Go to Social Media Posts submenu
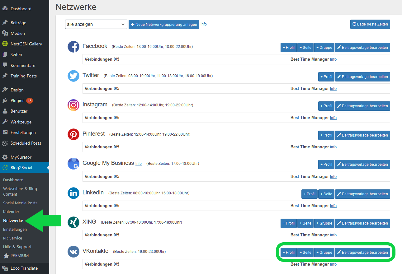This screenshot has width=402, height=274. (x=20, y=203)
